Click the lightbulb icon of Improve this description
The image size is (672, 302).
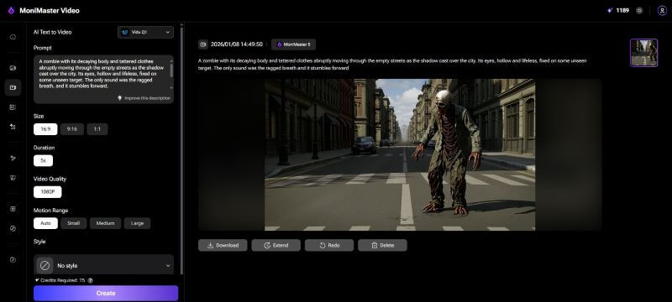tap(120, 98)
